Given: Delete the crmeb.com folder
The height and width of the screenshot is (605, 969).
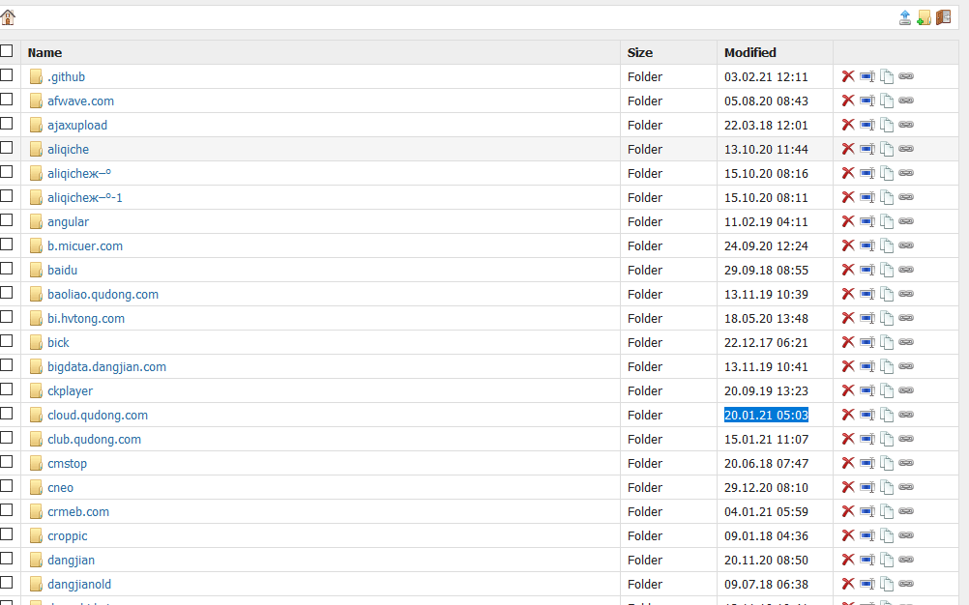Looking at the screenshot, I should tap(848, 511).
